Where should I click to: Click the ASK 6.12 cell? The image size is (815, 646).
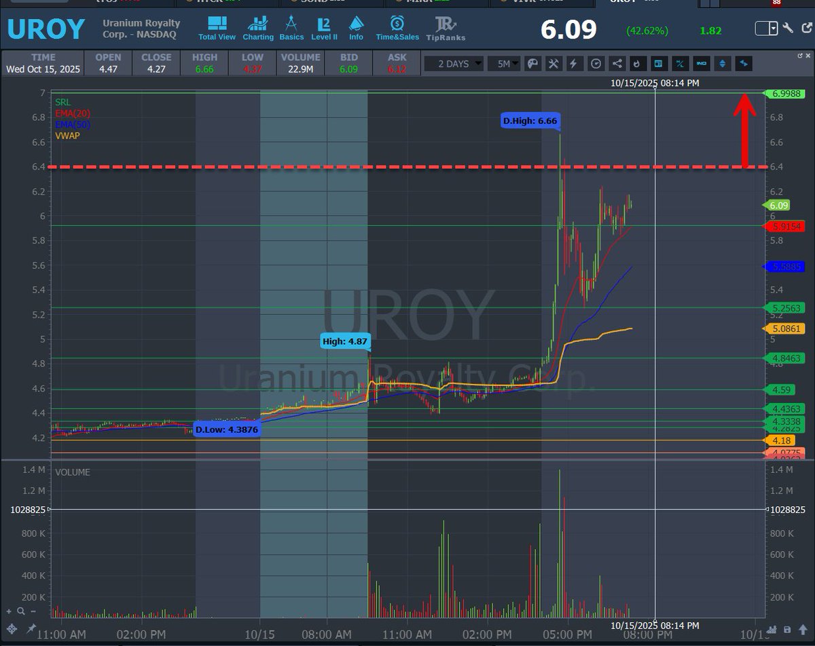(x=397, y=63)
